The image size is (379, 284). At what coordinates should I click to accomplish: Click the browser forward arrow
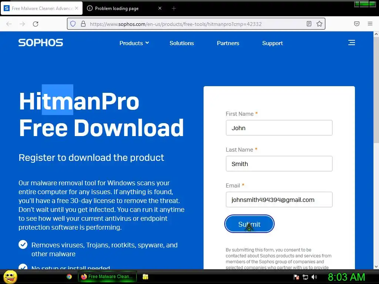click(x=22, y=24)
